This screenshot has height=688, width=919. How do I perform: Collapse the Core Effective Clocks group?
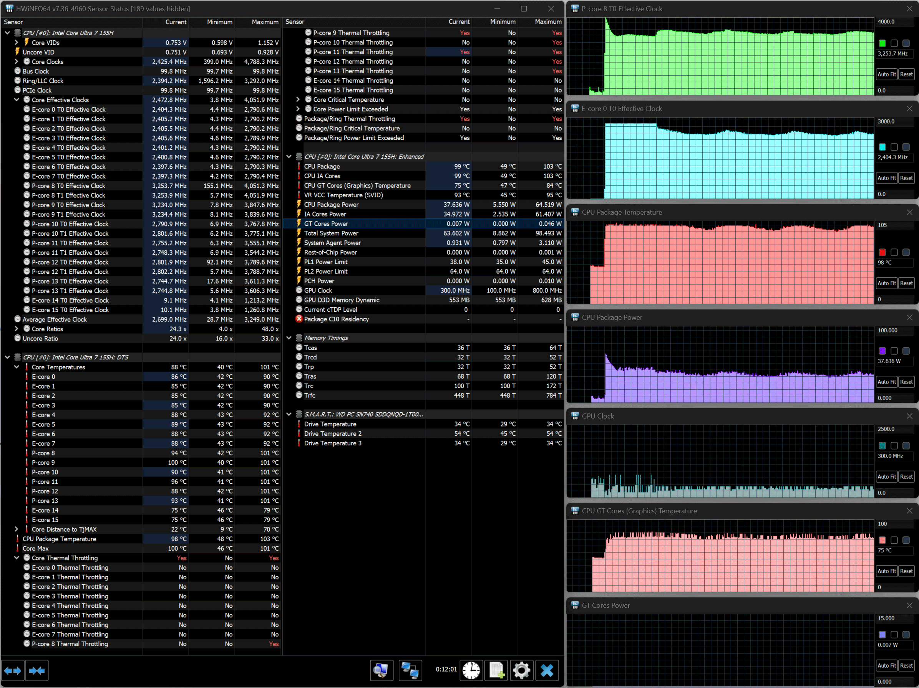click(x=17, y=100)
